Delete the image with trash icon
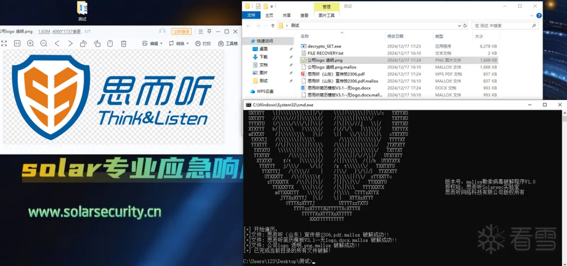567x266 pixels. coord(123,43)
